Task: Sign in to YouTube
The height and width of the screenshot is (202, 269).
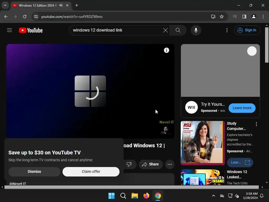Action: [247, 30]
